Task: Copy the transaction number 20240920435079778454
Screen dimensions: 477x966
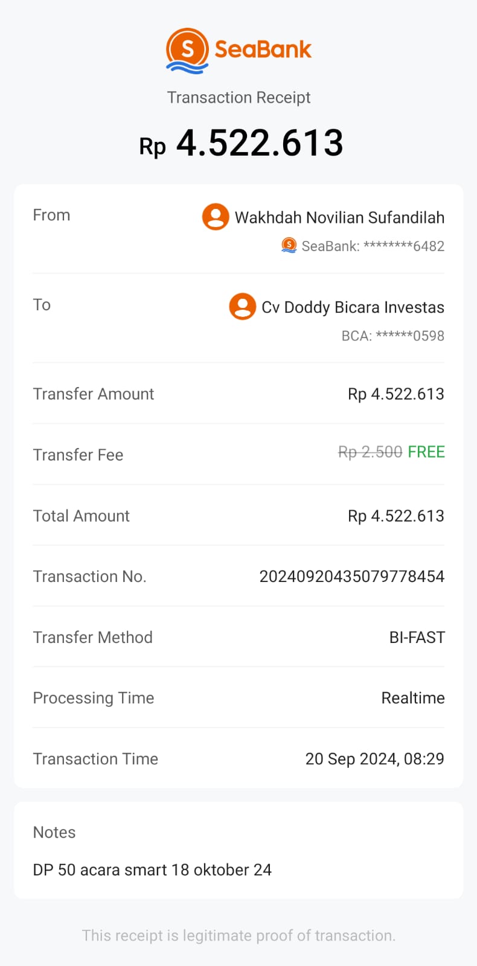Action: pyautogui.click(x=351, y=577)
